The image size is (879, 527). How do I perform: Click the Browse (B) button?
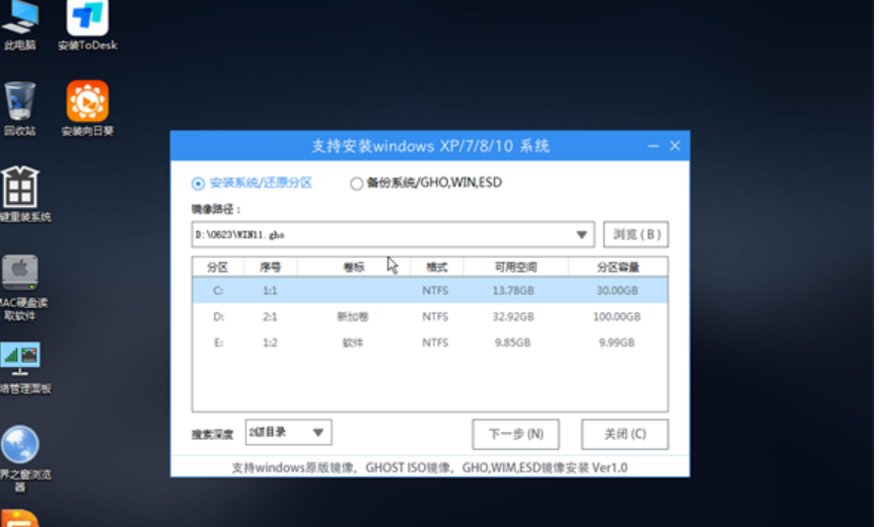click(635, 234)
